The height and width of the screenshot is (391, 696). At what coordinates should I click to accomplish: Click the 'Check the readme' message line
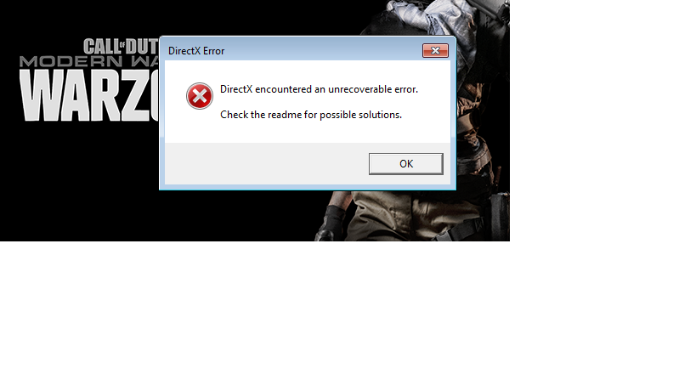point(311,115)
